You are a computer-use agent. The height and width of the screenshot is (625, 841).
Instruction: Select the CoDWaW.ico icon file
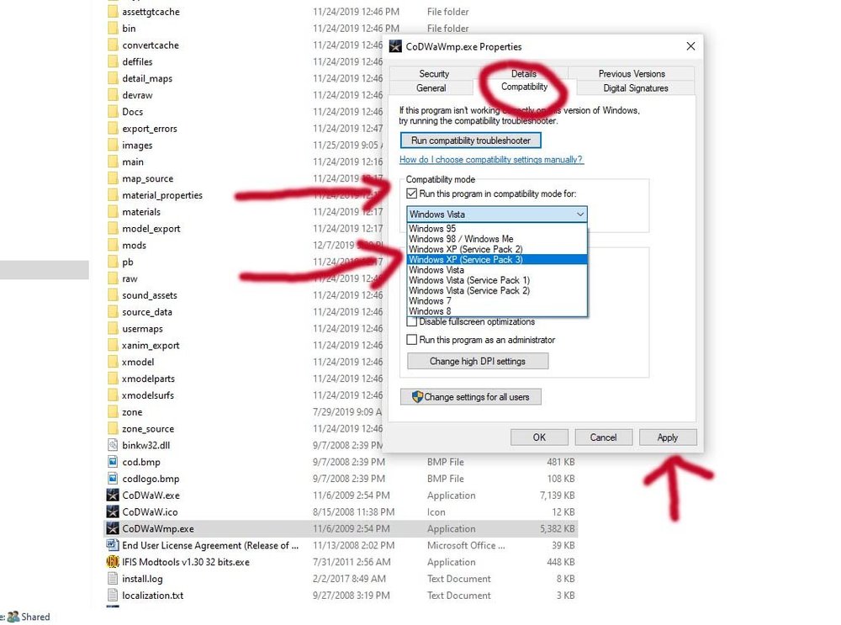(x=113, y=512)
